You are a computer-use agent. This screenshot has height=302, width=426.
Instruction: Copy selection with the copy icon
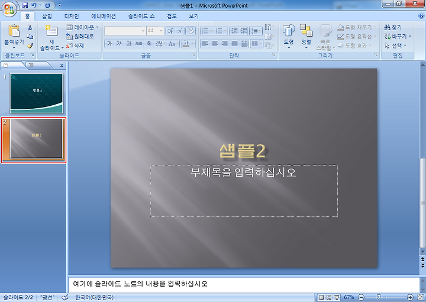[x=30, y=37]
